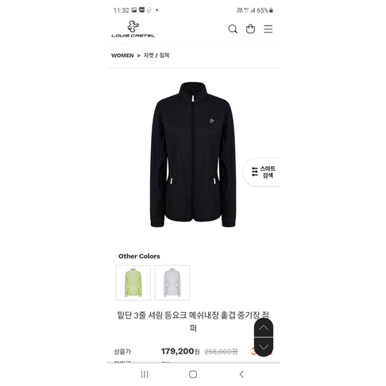
Task: Tap the scroll-to-top up arrow
Action: coord(264,328)
